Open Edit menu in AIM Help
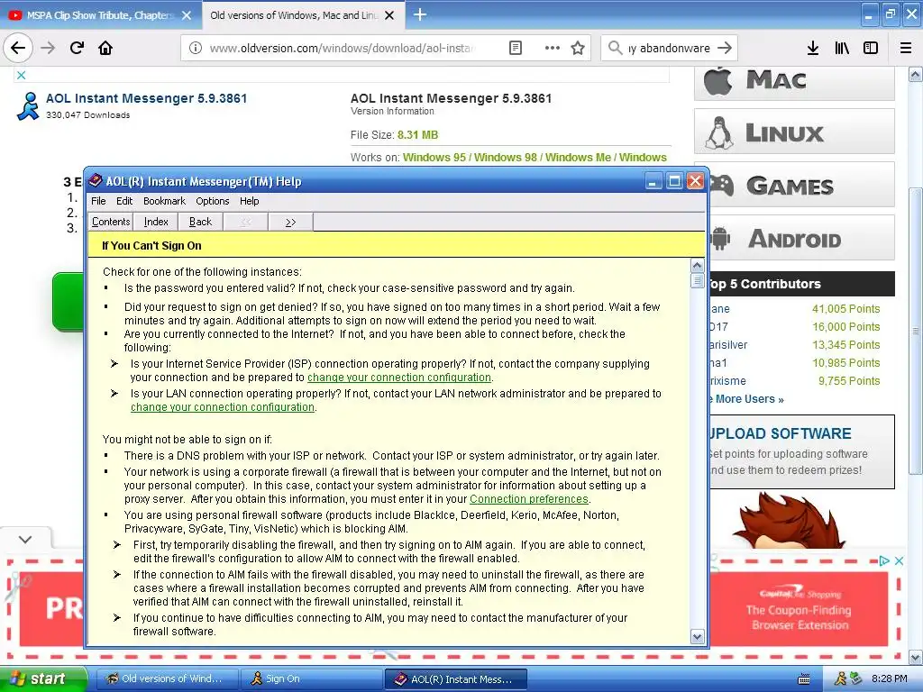The height and width of the screenshot is (692, 923). click(124, 201)
